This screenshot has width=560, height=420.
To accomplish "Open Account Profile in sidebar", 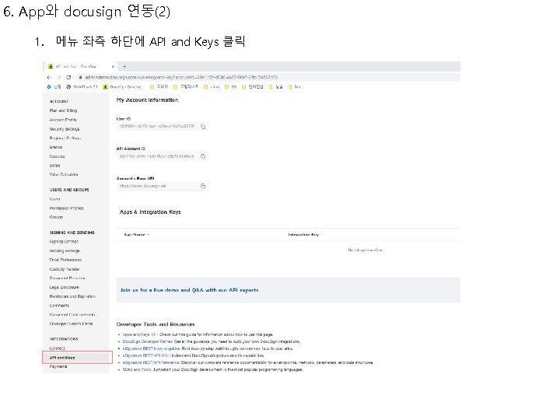I will [x=63, y=120].
